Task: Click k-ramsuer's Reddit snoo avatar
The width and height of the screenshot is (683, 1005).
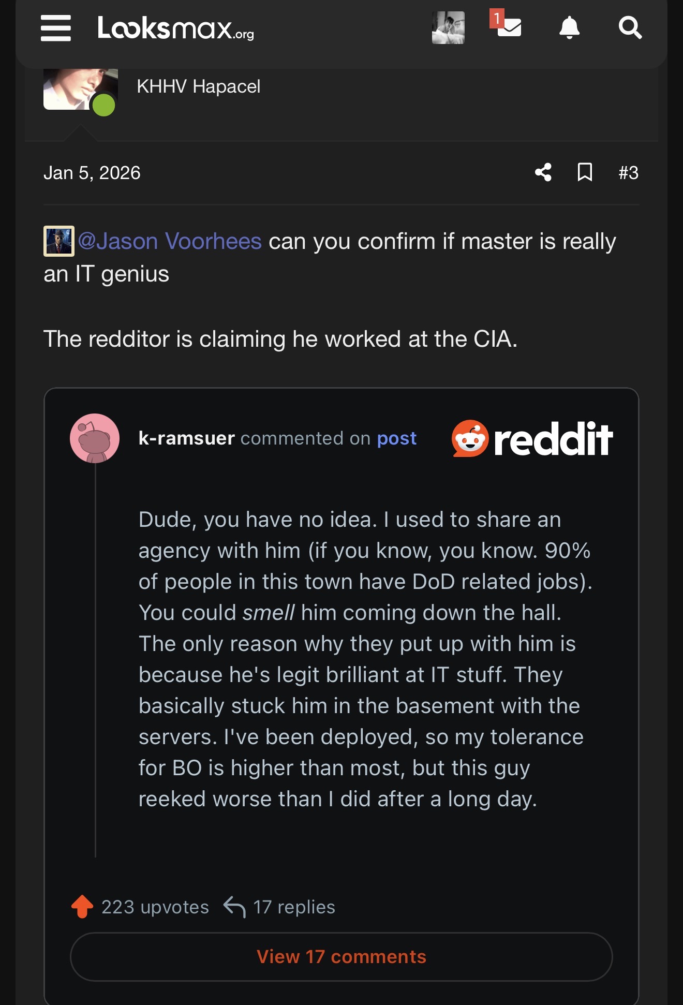Action: (x=95, y=438)
